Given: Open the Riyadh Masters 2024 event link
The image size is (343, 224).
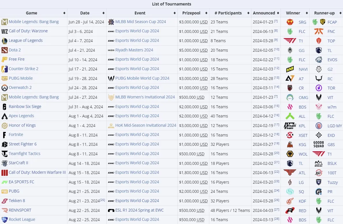Looking at the screenshot, I should (x=134, y=50).
